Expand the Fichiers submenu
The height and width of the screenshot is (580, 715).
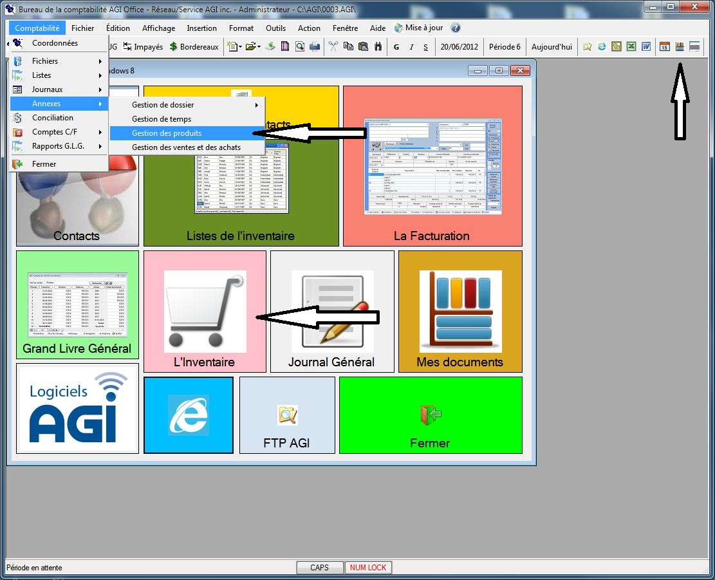tap(59, 61)
